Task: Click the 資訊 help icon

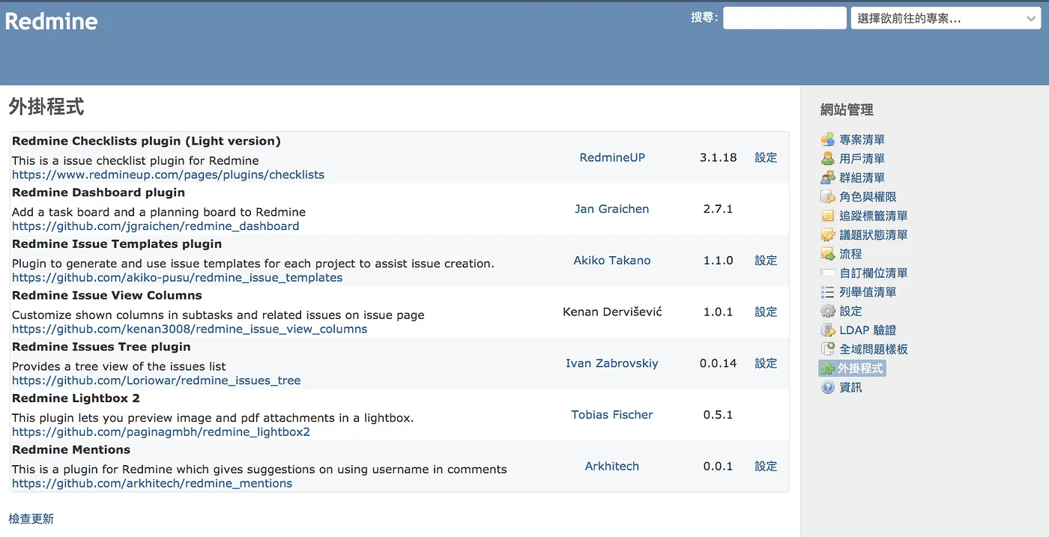Action: point(827,388)
